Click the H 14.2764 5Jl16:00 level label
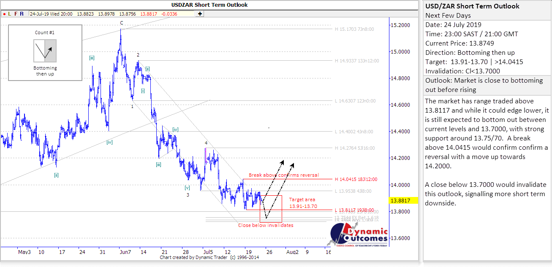552x267 pixels. tap(355, 148)
